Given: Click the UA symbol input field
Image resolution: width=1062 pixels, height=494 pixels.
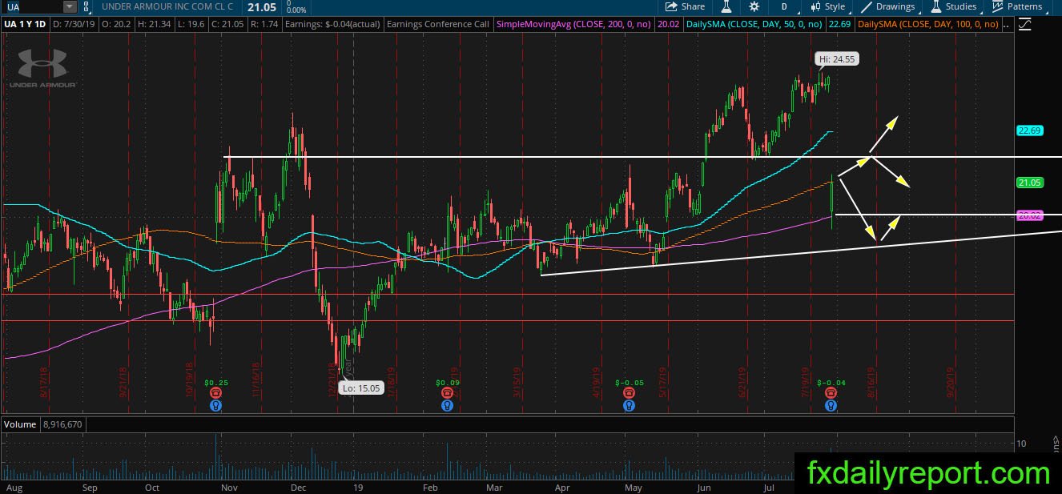Looking at the screenshot, I should pos(32,6).
